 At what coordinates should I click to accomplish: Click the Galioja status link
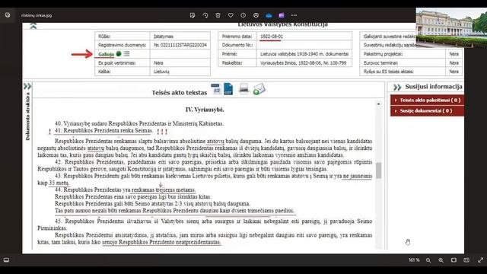coord(106,54)
